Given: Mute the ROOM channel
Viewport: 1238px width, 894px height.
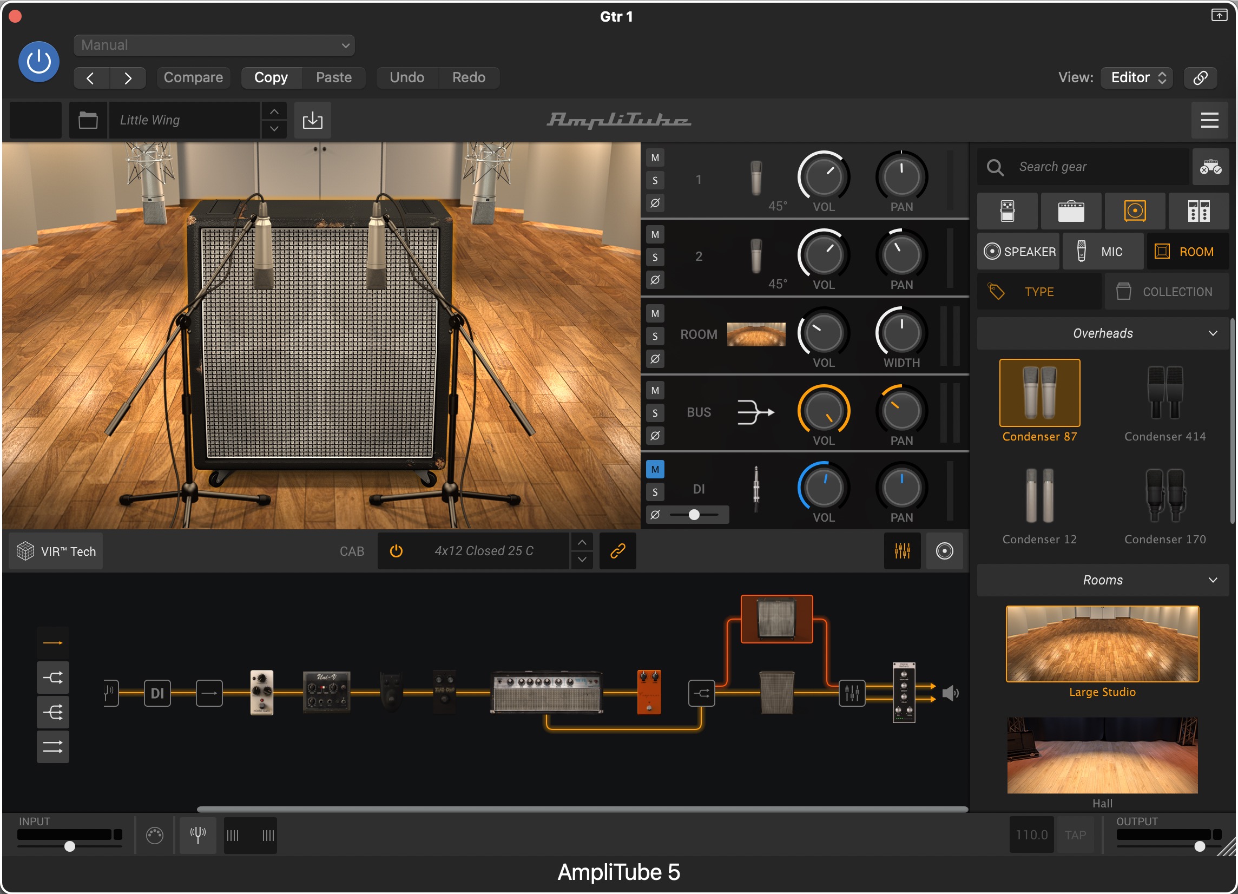Looking at the screenshot, I should click(655, 314).
